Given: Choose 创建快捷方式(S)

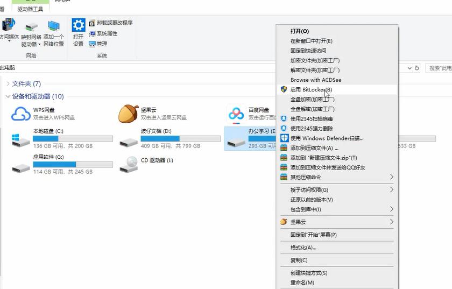Looking at the screenshot, I should [337, 273].
